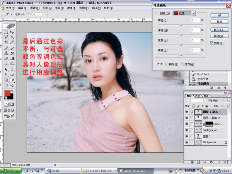Screen dimensions: 232x174
Task: Choose the Ellipse shape tool
Action: pos(12,74)
